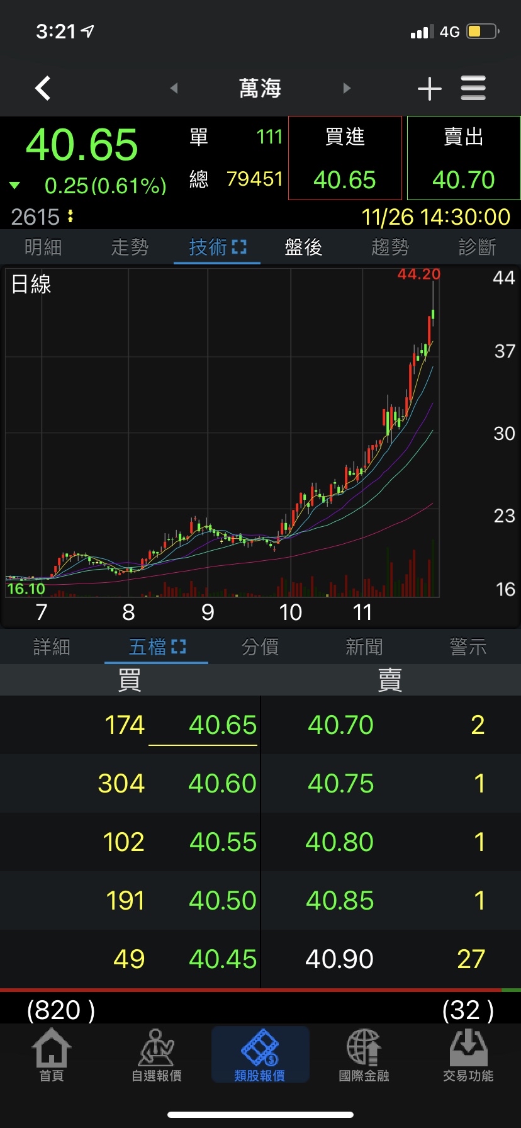Switch to the 新聞 news tab
The image size is (521, 1128).
coord(364,647)
